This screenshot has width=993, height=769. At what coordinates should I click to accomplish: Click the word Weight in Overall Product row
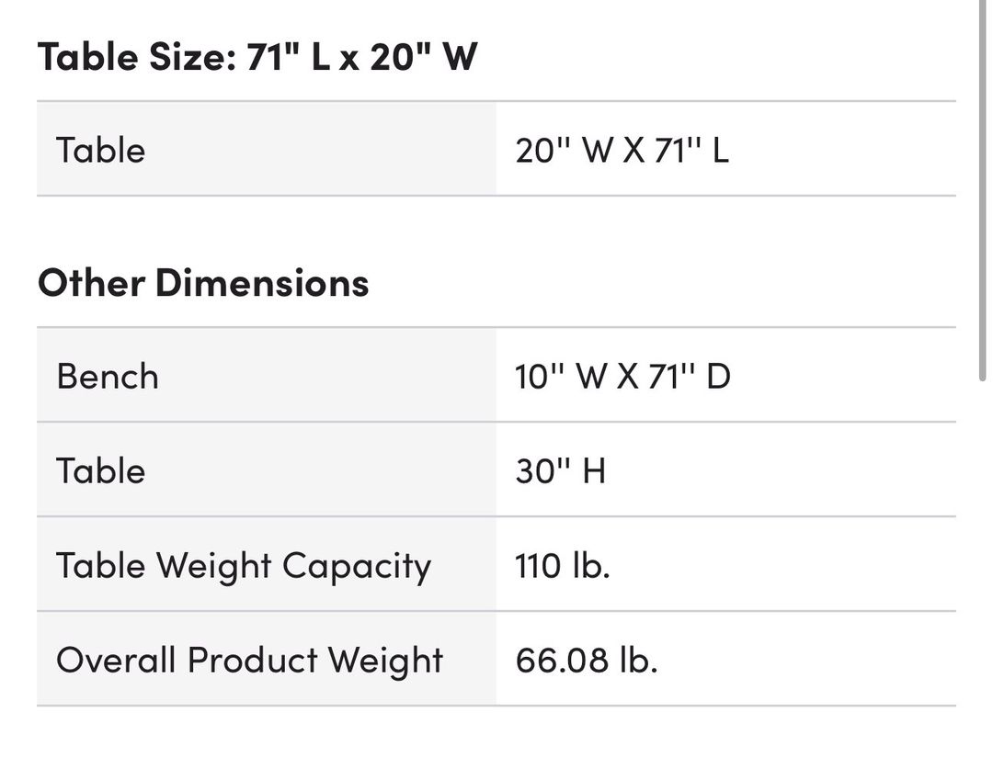click(x=385, y=662)
